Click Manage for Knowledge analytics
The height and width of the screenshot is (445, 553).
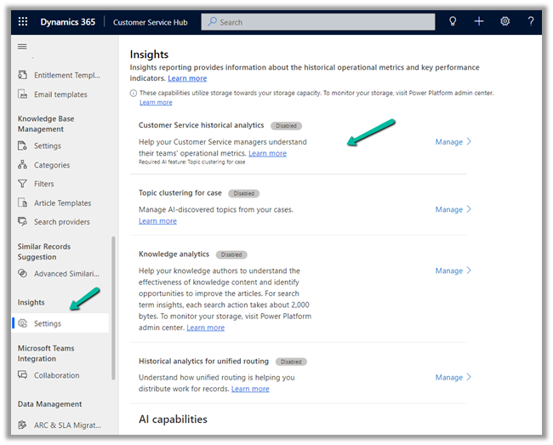(x=449, y=271)
